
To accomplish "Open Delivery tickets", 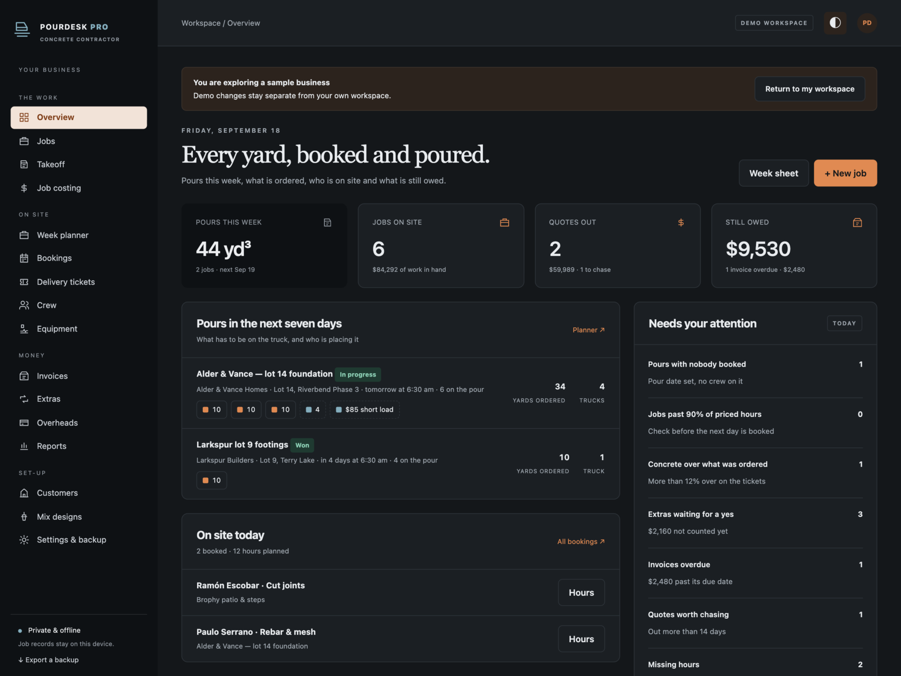I will coord(79,282).
